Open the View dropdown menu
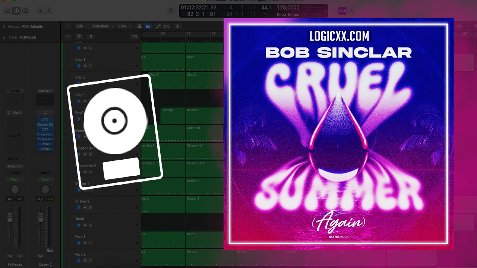Viewport: 477px width, 268px height. pyautogui.click(x=124, y=26)
